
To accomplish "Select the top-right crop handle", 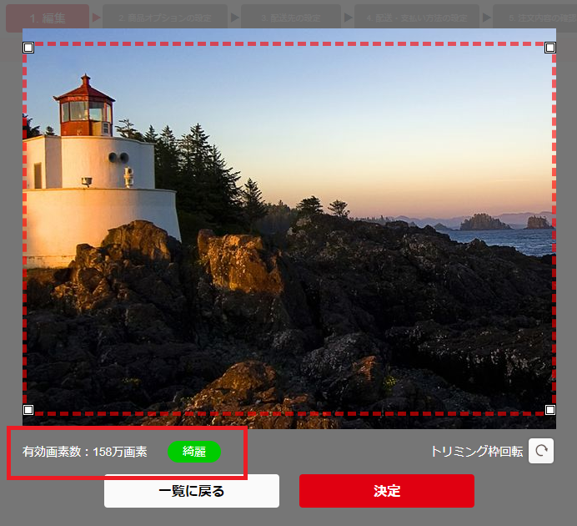I will pyautogui.click(x=550, y=48).
